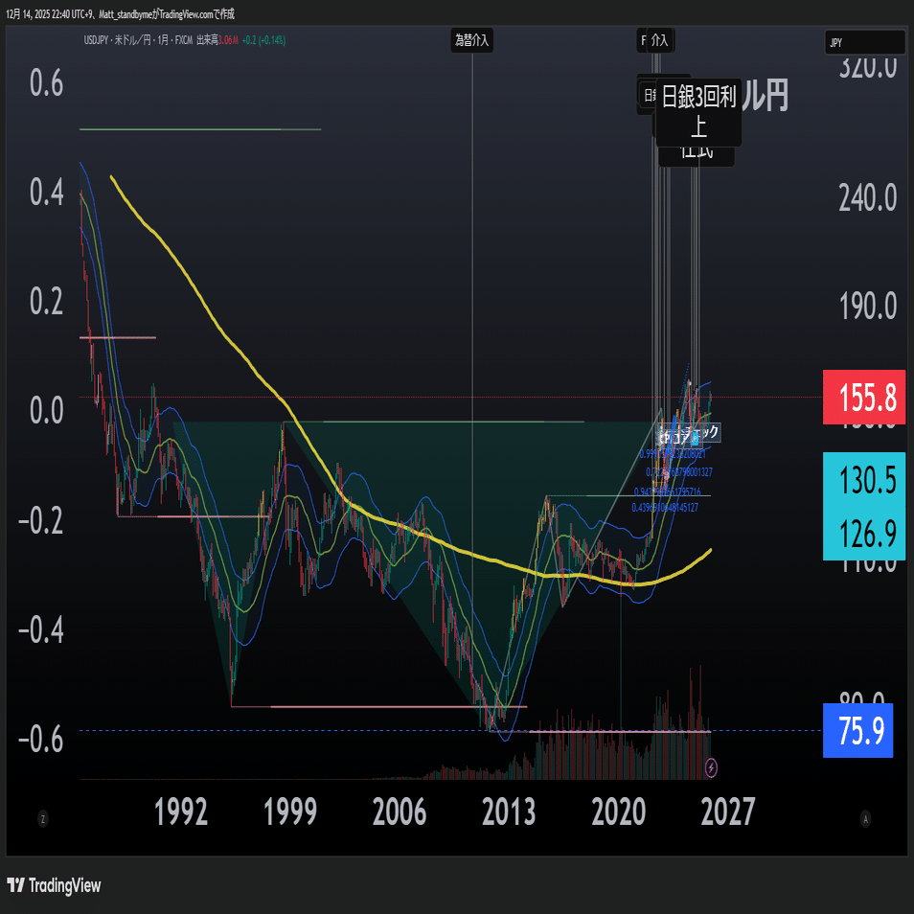
Task: Click the Z timezone circle button
Action: pyautogui.click(x=42, y=819)
